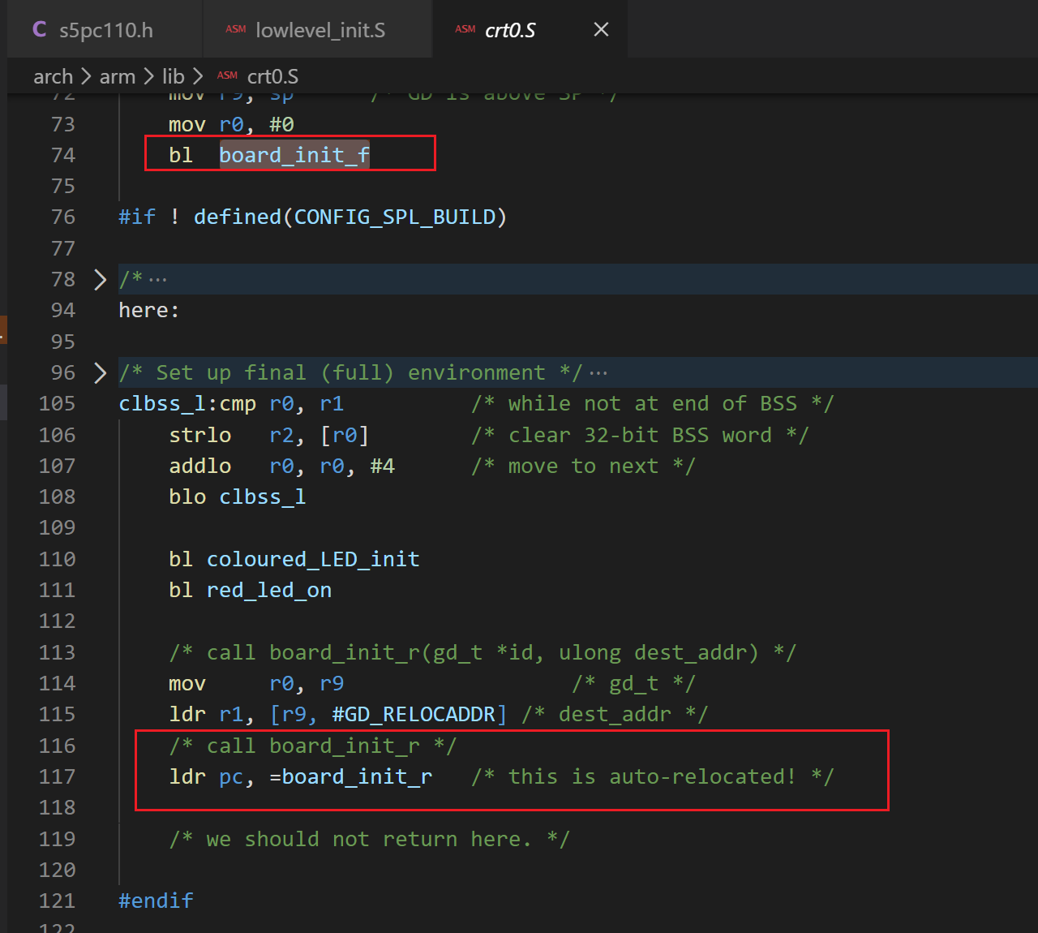Open the lib breadcrumb folder

[173, 76]
